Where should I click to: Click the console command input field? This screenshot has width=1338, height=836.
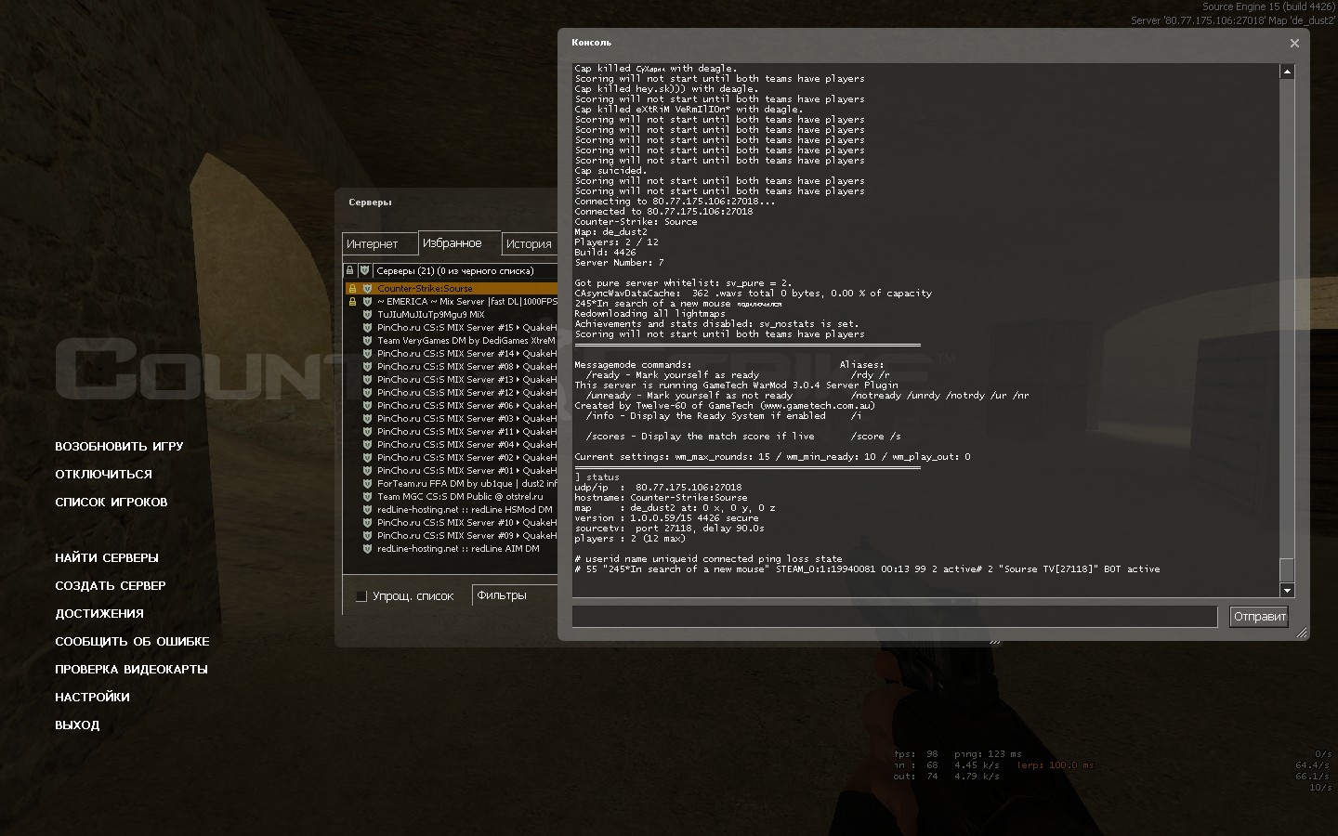coord(894,617)
